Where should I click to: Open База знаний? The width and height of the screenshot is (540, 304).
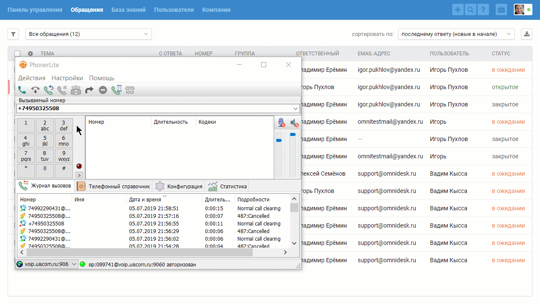[x=129, y=10]
